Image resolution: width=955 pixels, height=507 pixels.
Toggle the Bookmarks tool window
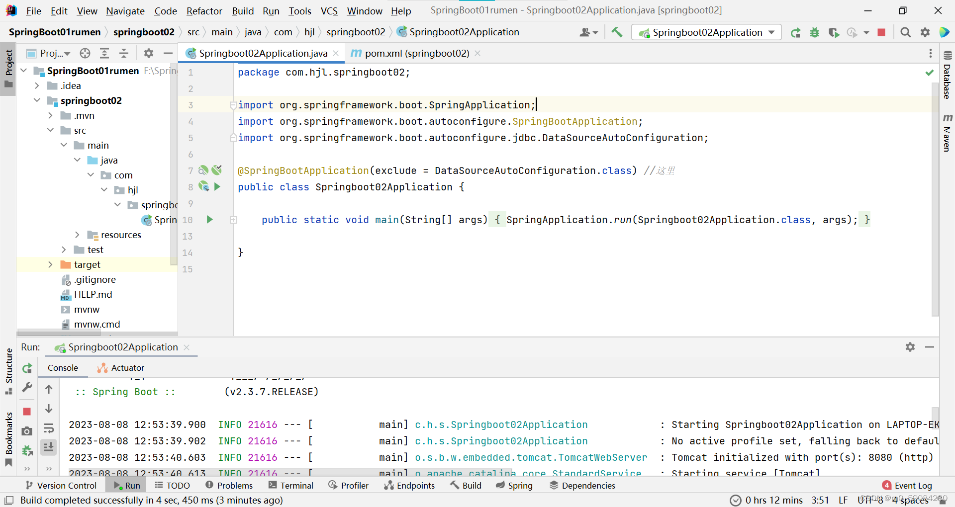[8, 432]
